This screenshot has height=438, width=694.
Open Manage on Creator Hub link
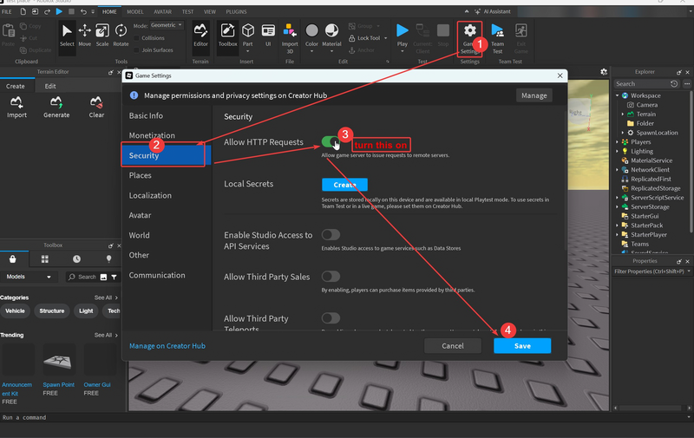[167, 346]
